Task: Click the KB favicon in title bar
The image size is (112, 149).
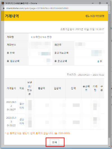Action: tap(3, 3)
